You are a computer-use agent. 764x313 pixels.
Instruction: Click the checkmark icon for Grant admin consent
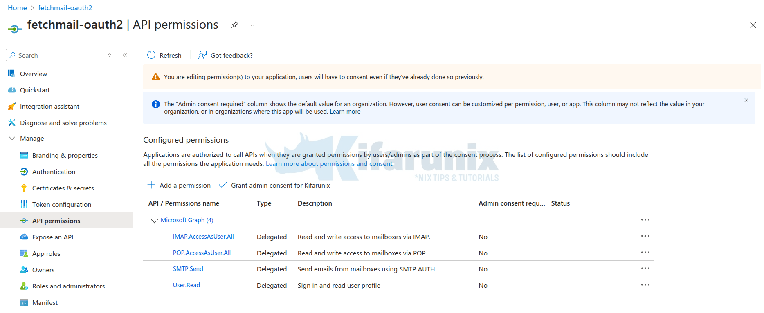[x=222, y=185]
